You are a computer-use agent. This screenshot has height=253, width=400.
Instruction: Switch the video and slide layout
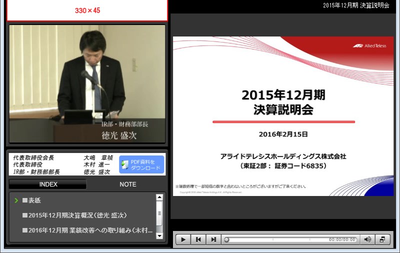pos(382,239)
